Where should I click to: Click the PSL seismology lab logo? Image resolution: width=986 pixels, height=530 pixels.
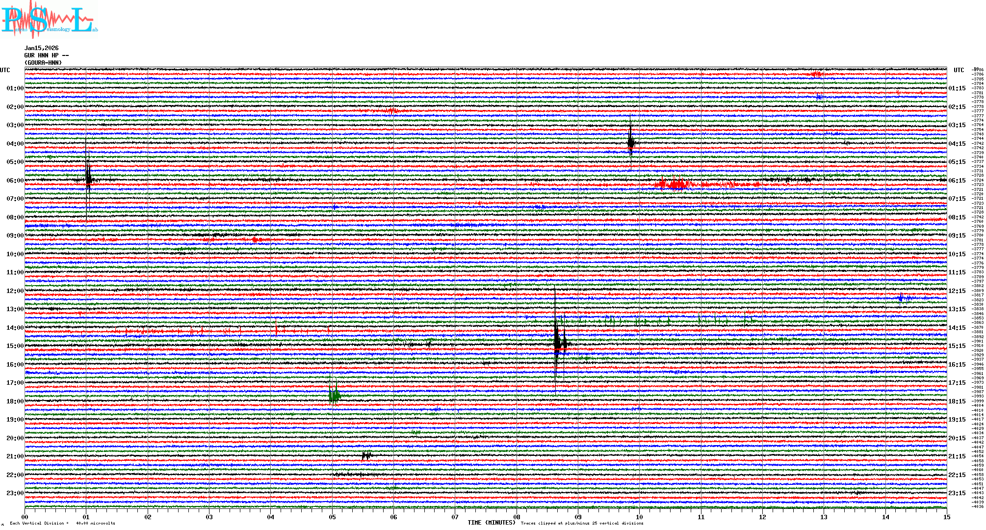[x=49, y=20]
